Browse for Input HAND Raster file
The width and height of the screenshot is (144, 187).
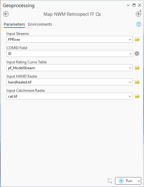pos(137,82)
